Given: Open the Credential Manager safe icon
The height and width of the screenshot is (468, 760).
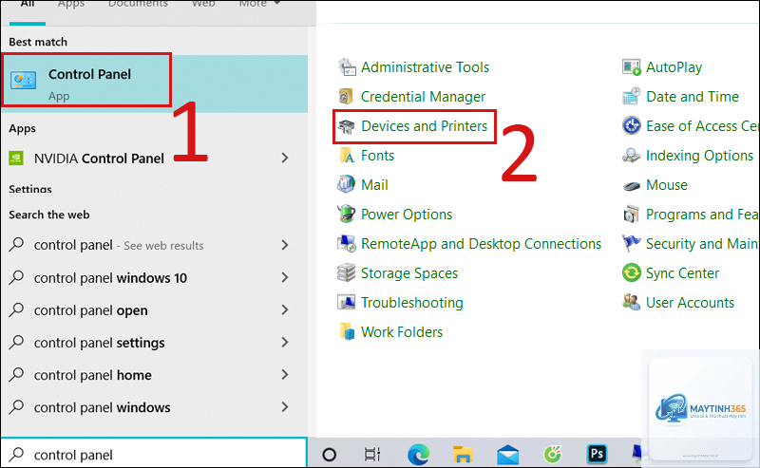Looking at the screenshot, I should tap(346, 97).
